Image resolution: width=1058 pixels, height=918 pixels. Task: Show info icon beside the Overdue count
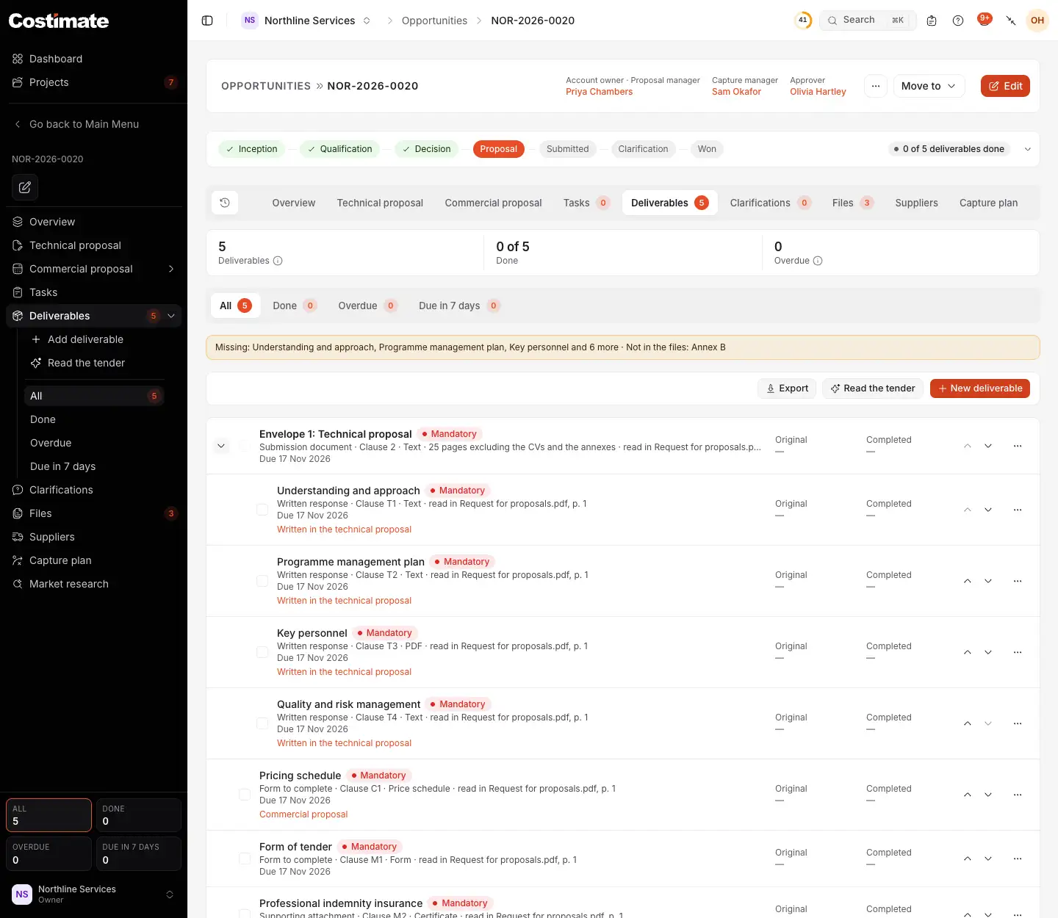818,261
